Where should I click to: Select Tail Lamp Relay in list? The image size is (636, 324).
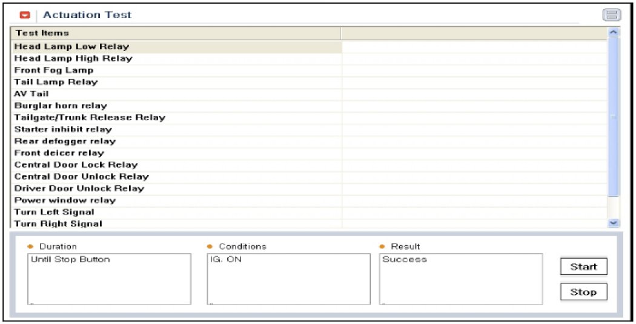tap(56, 82)
